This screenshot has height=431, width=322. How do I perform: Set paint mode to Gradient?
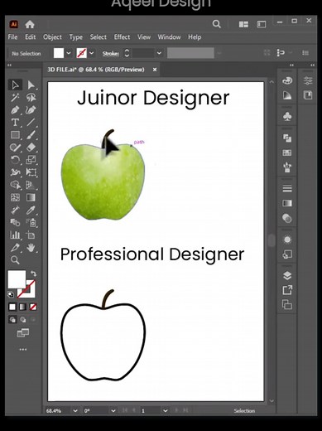pyautogui.click(x=22, y=307)
